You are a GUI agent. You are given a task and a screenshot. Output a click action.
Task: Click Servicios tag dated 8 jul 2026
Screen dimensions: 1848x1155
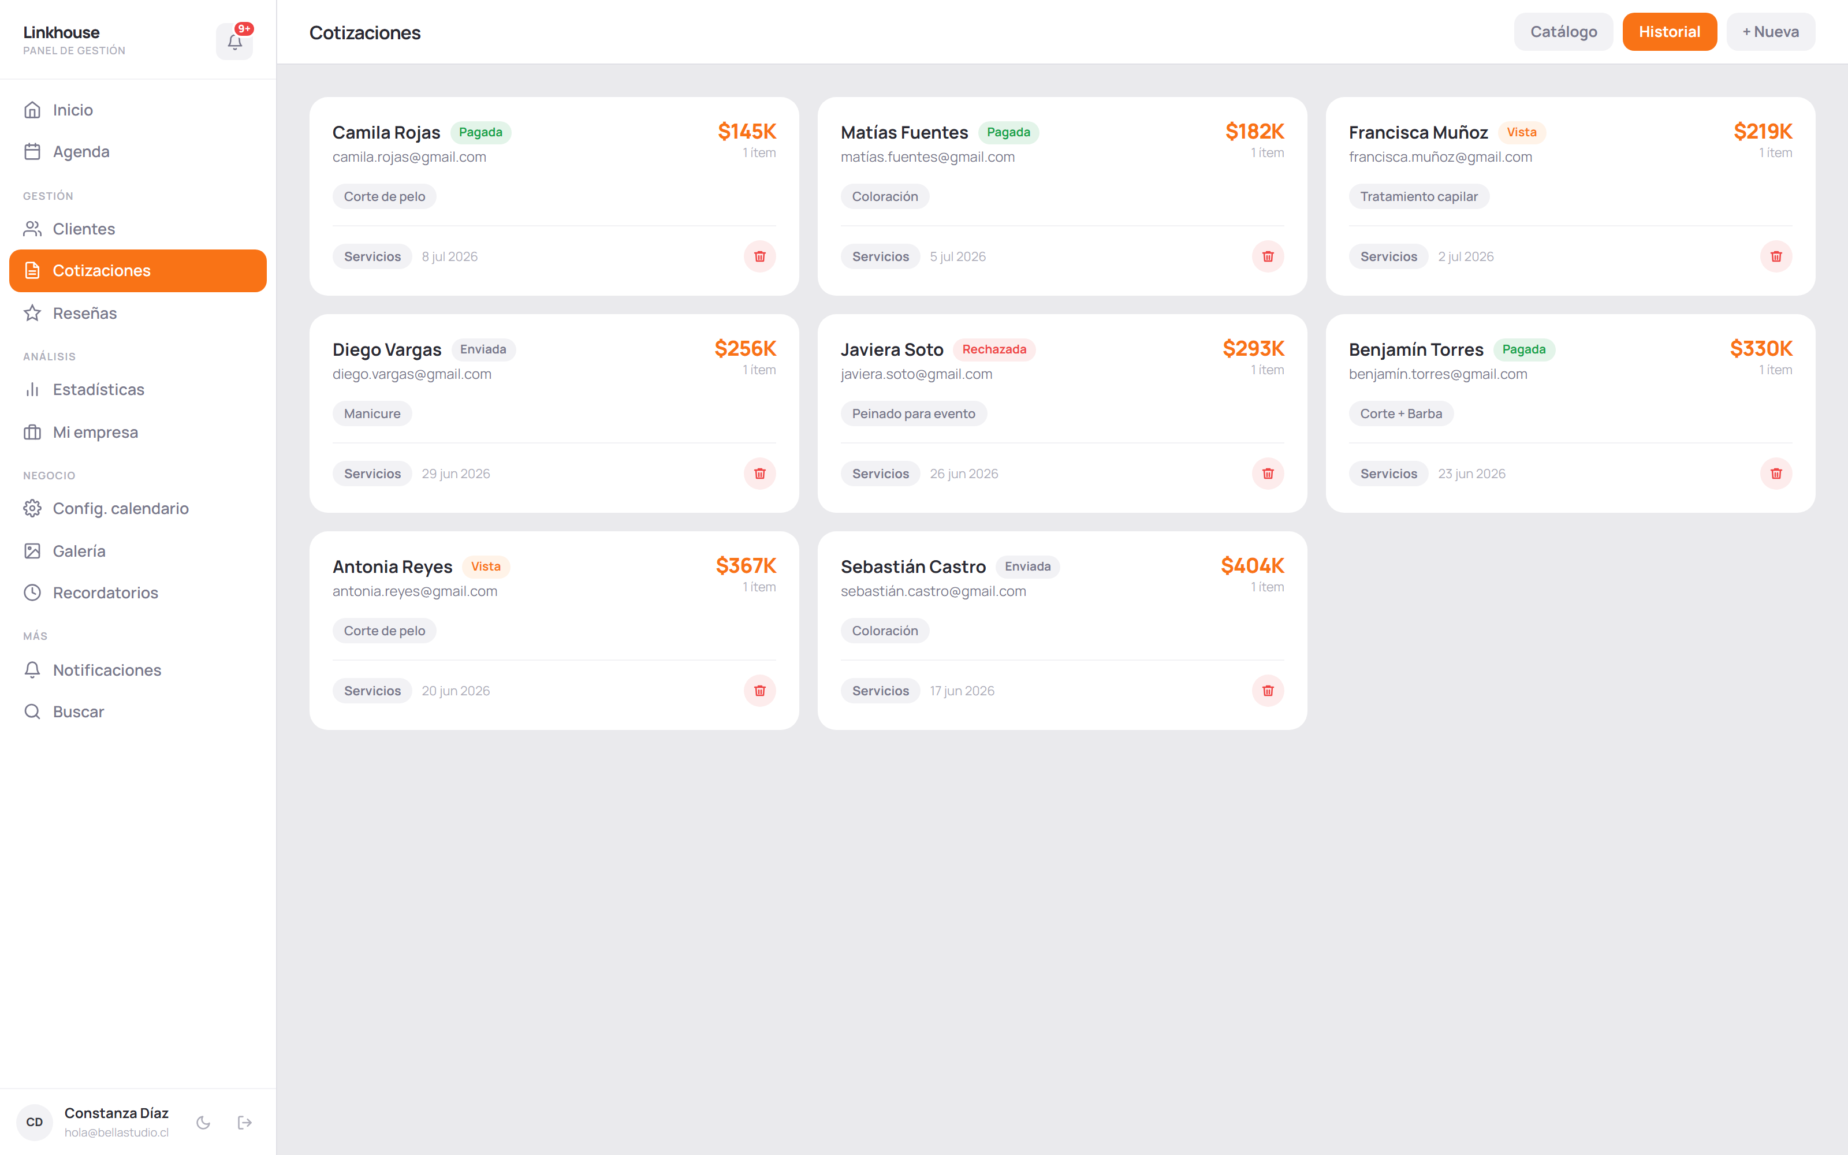[x=372, y=256]
